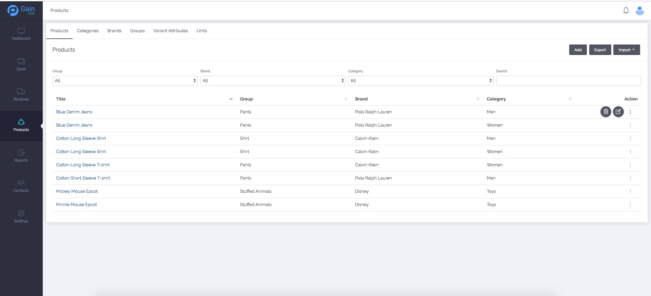
Task: Expand the Group filter dropdown
Action: point(125,81)
